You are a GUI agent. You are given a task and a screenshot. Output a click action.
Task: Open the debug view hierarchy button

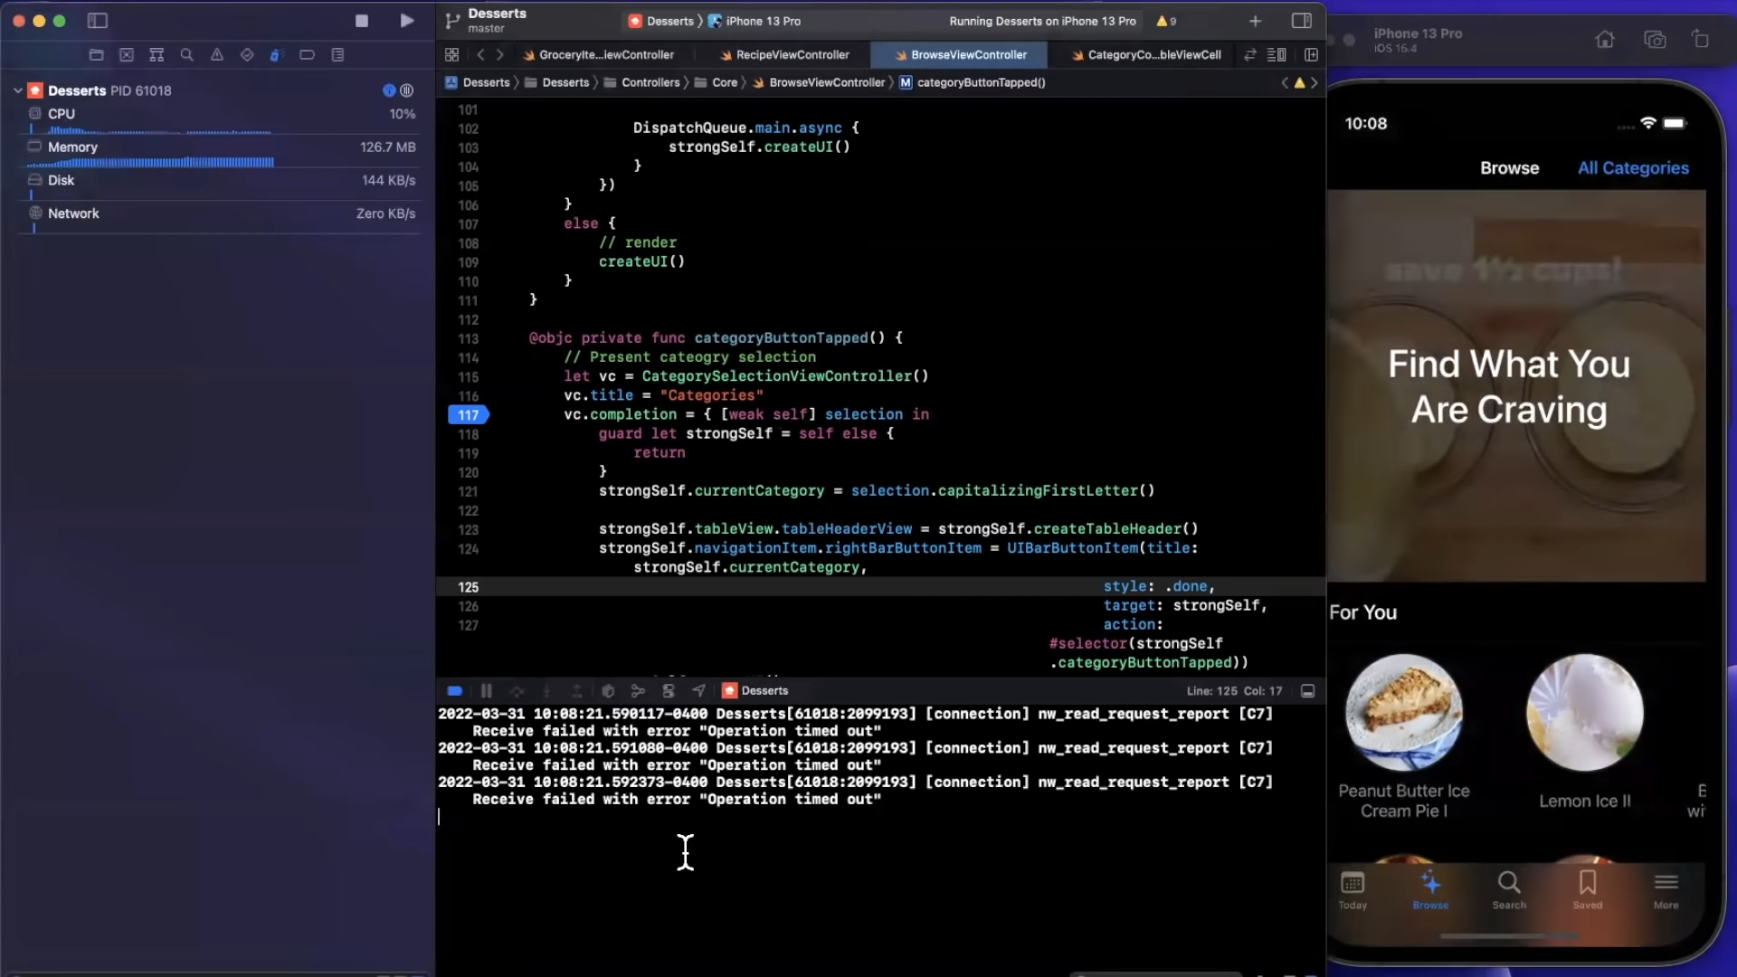[x=608, y=691]
